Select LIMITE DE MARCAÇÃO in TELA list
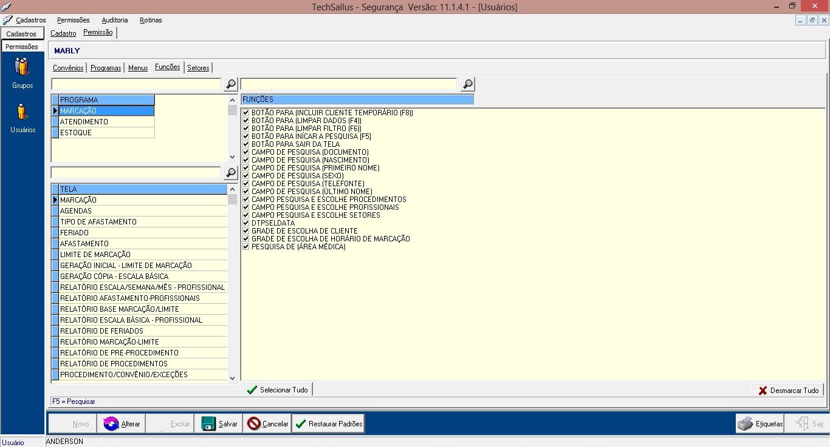 click(x=143, y=255)
